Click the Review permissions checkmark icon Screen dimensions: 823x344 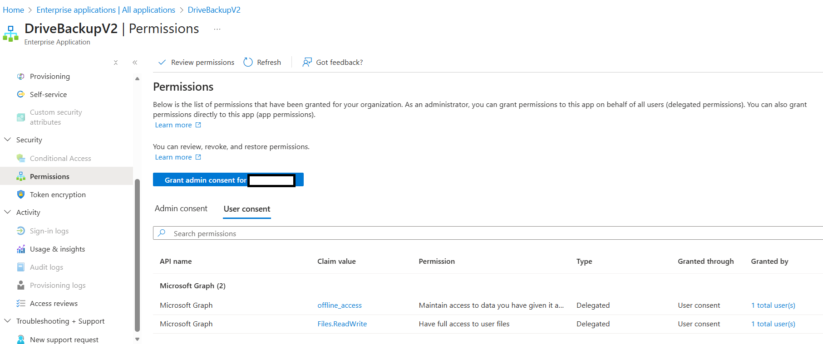pos(162,63)
